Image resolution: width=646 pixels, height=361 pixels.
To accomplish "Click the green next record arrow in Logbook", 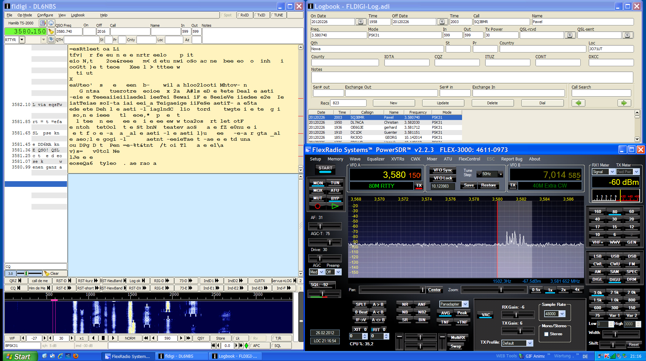I will click(x=624, y=103).
